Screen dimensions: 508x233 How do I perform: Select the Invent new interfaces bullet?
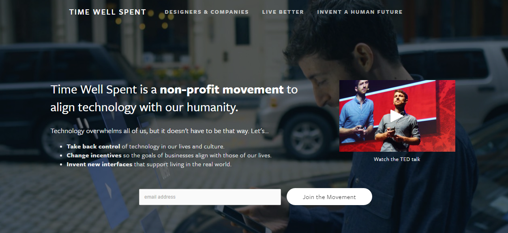[x=99, y=164]
